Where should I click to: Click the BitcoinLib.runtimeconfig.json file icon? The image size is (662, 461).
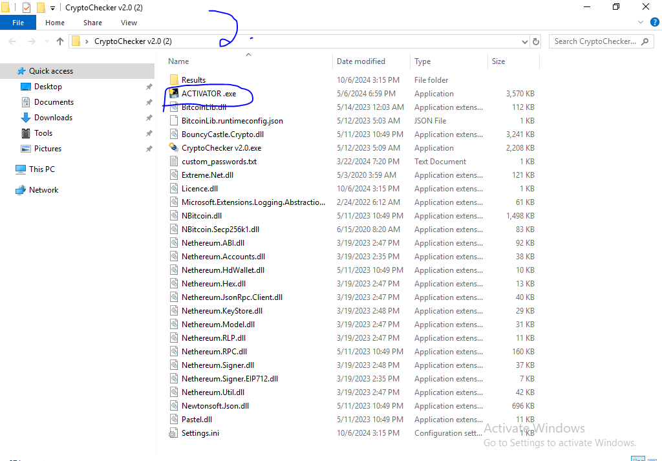pos(173,121)
